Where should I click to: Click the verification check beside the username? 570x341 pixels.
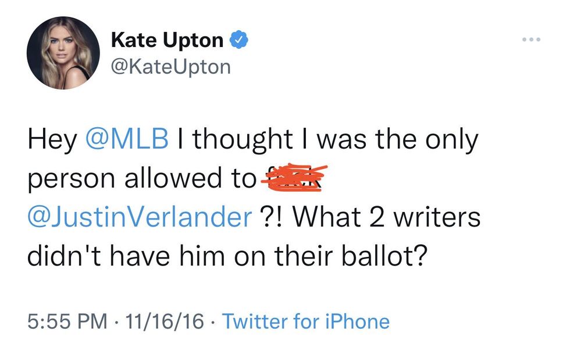[238, 39]
